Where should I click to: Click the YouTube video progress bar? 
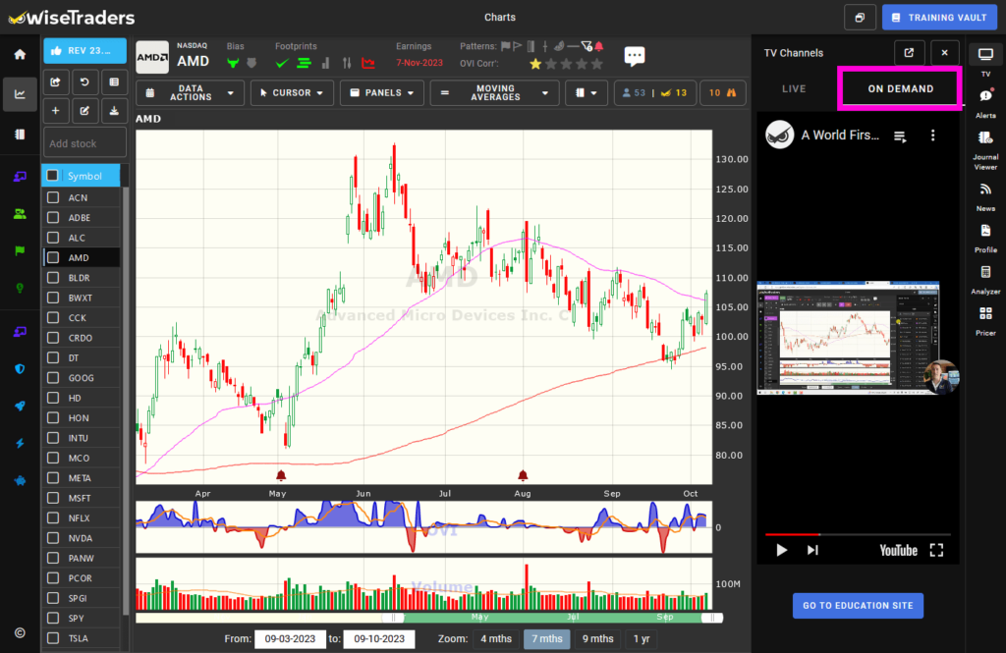coord(857,535)
